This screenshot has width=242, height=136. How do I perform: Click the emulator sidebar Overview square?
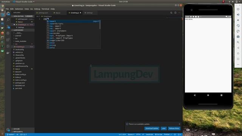238,59
